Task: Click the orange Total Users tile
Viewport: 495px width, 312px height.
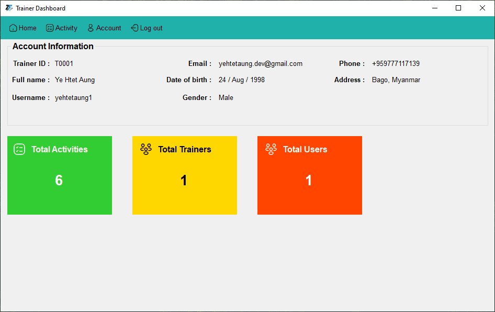Action: click(310, 188)
